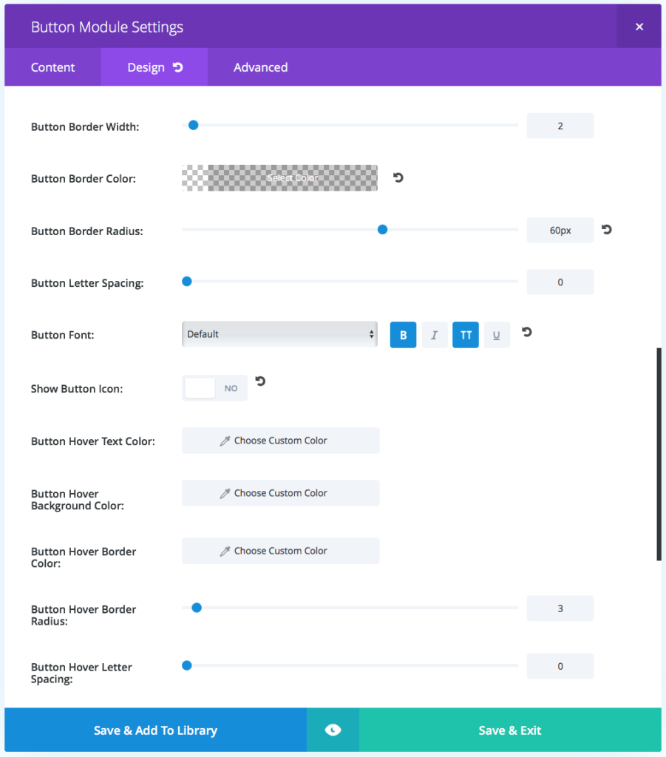
Task: Reset the Button Border Radius value
Action: point(606,230)
